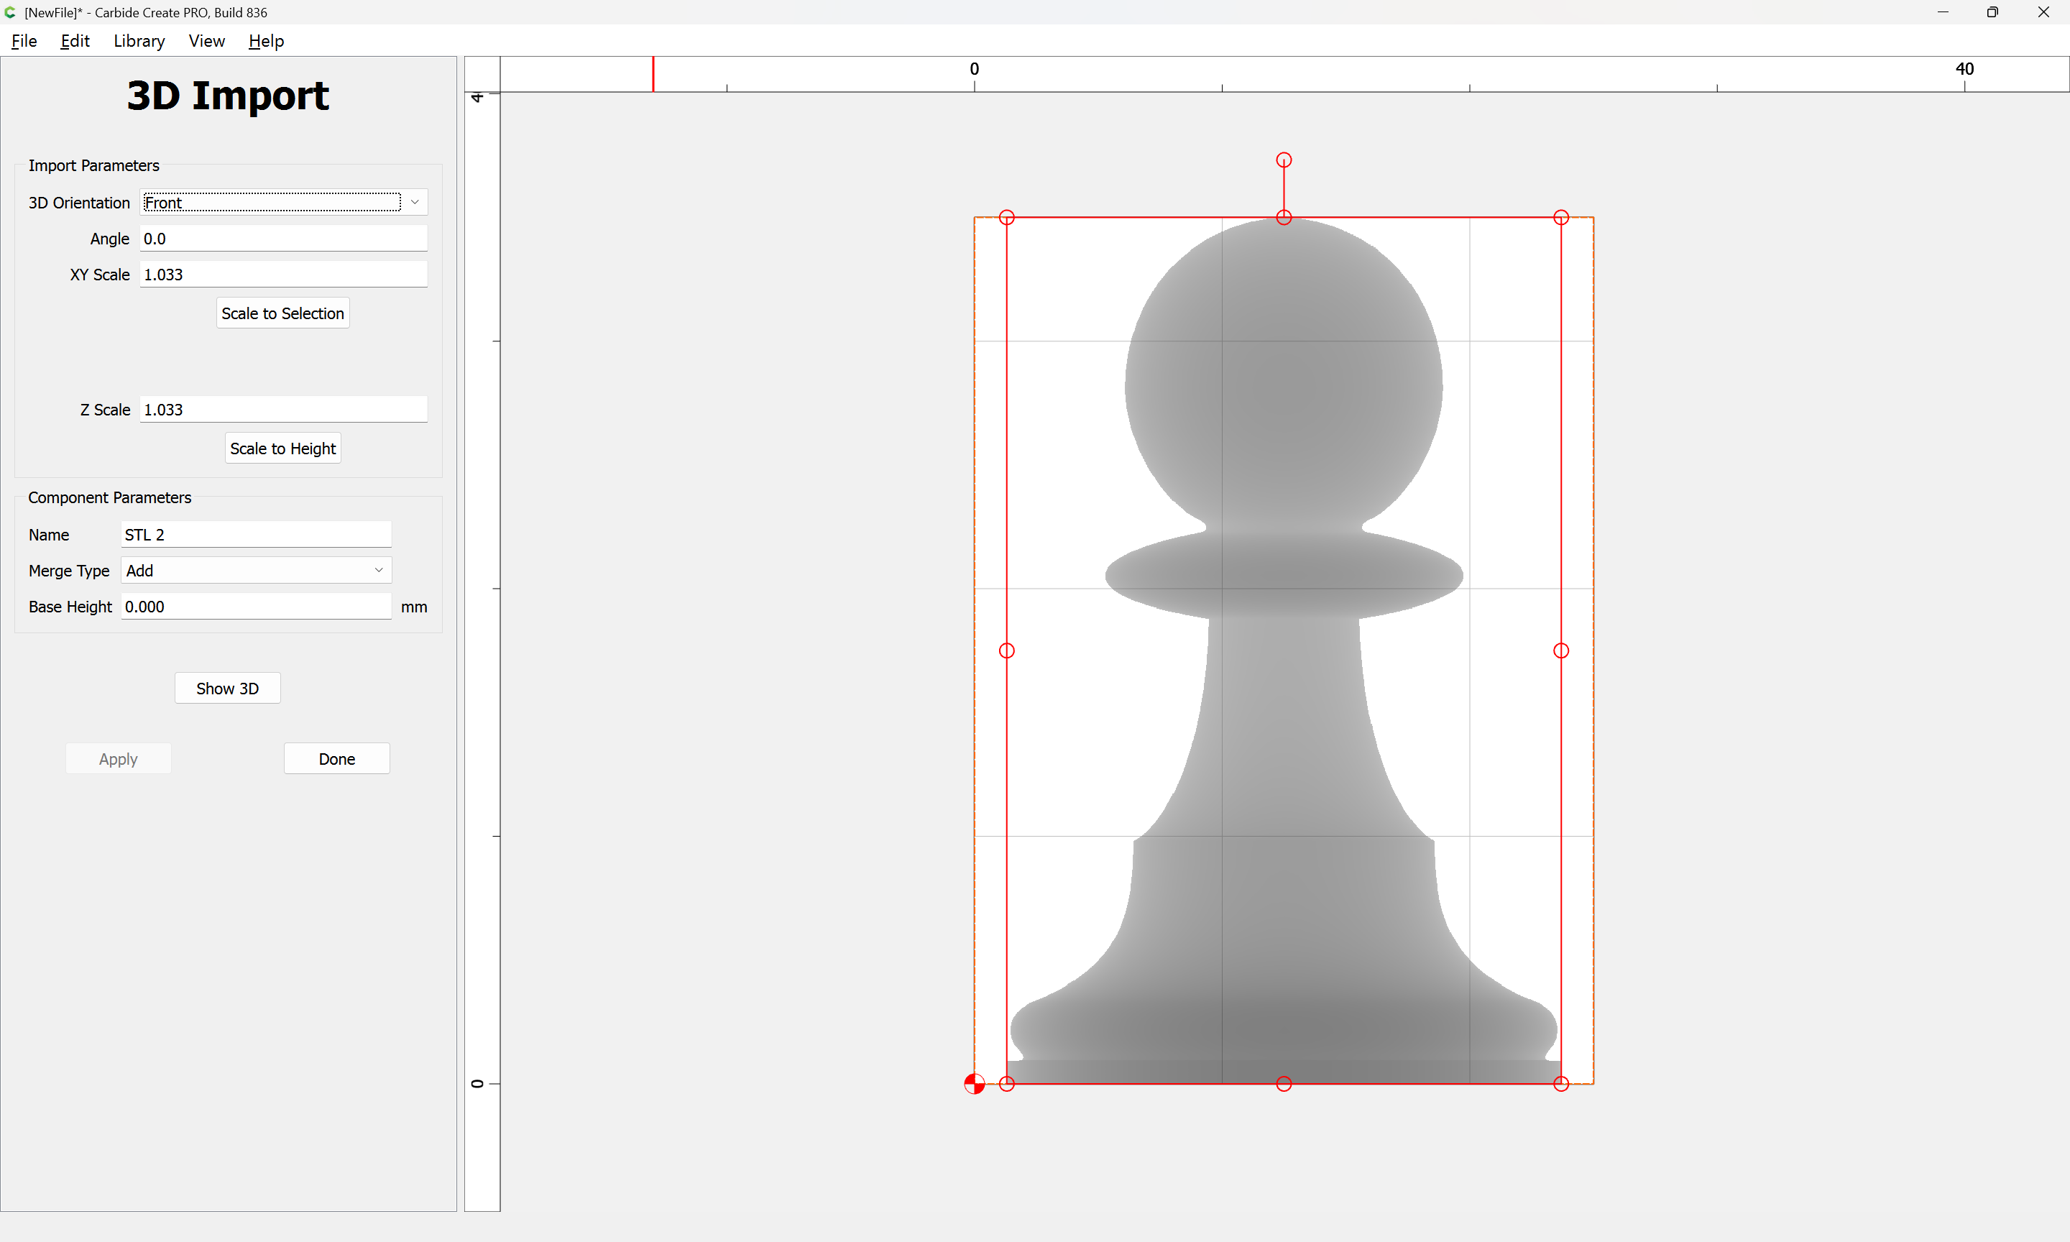The image size is (2070, 1242).
Task: Click the top-left corner resize handle
Action: 1006,218
